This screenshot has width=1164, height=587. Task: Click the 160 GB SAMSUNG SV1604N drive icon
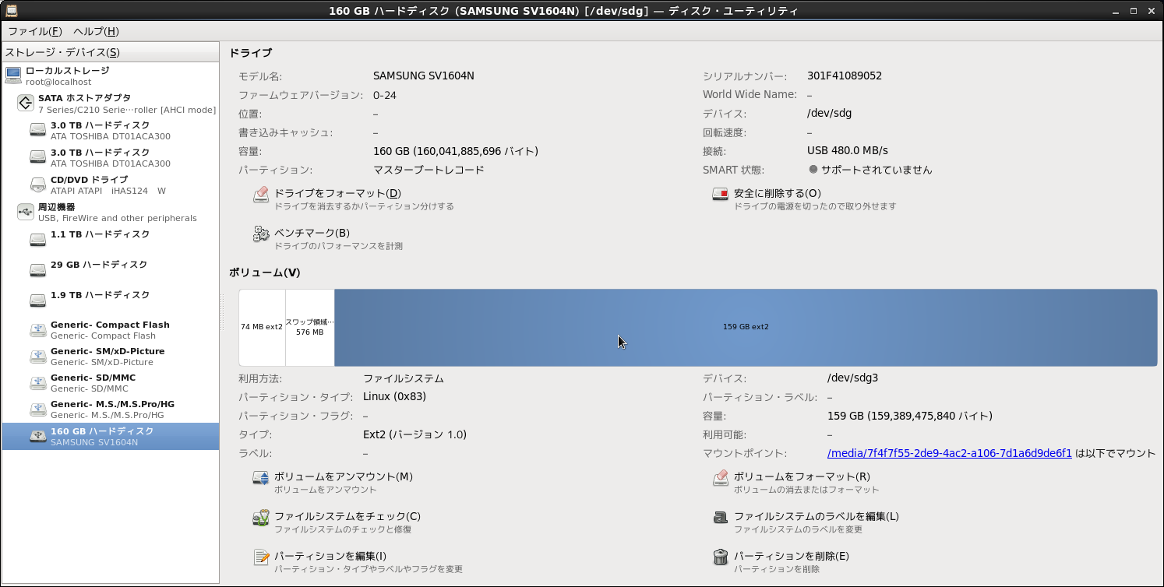(38, 436)
